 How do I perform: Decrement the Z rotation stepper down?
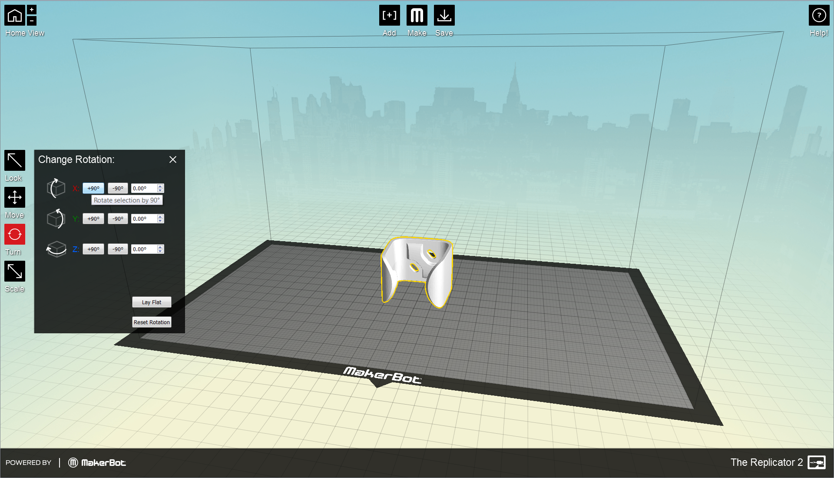(160, 251)
